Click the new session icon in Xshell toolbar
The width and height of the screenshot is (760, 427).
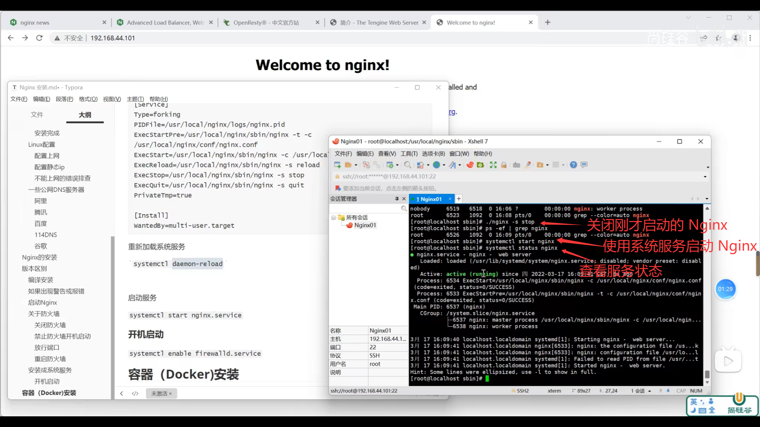tap(337, 165)
